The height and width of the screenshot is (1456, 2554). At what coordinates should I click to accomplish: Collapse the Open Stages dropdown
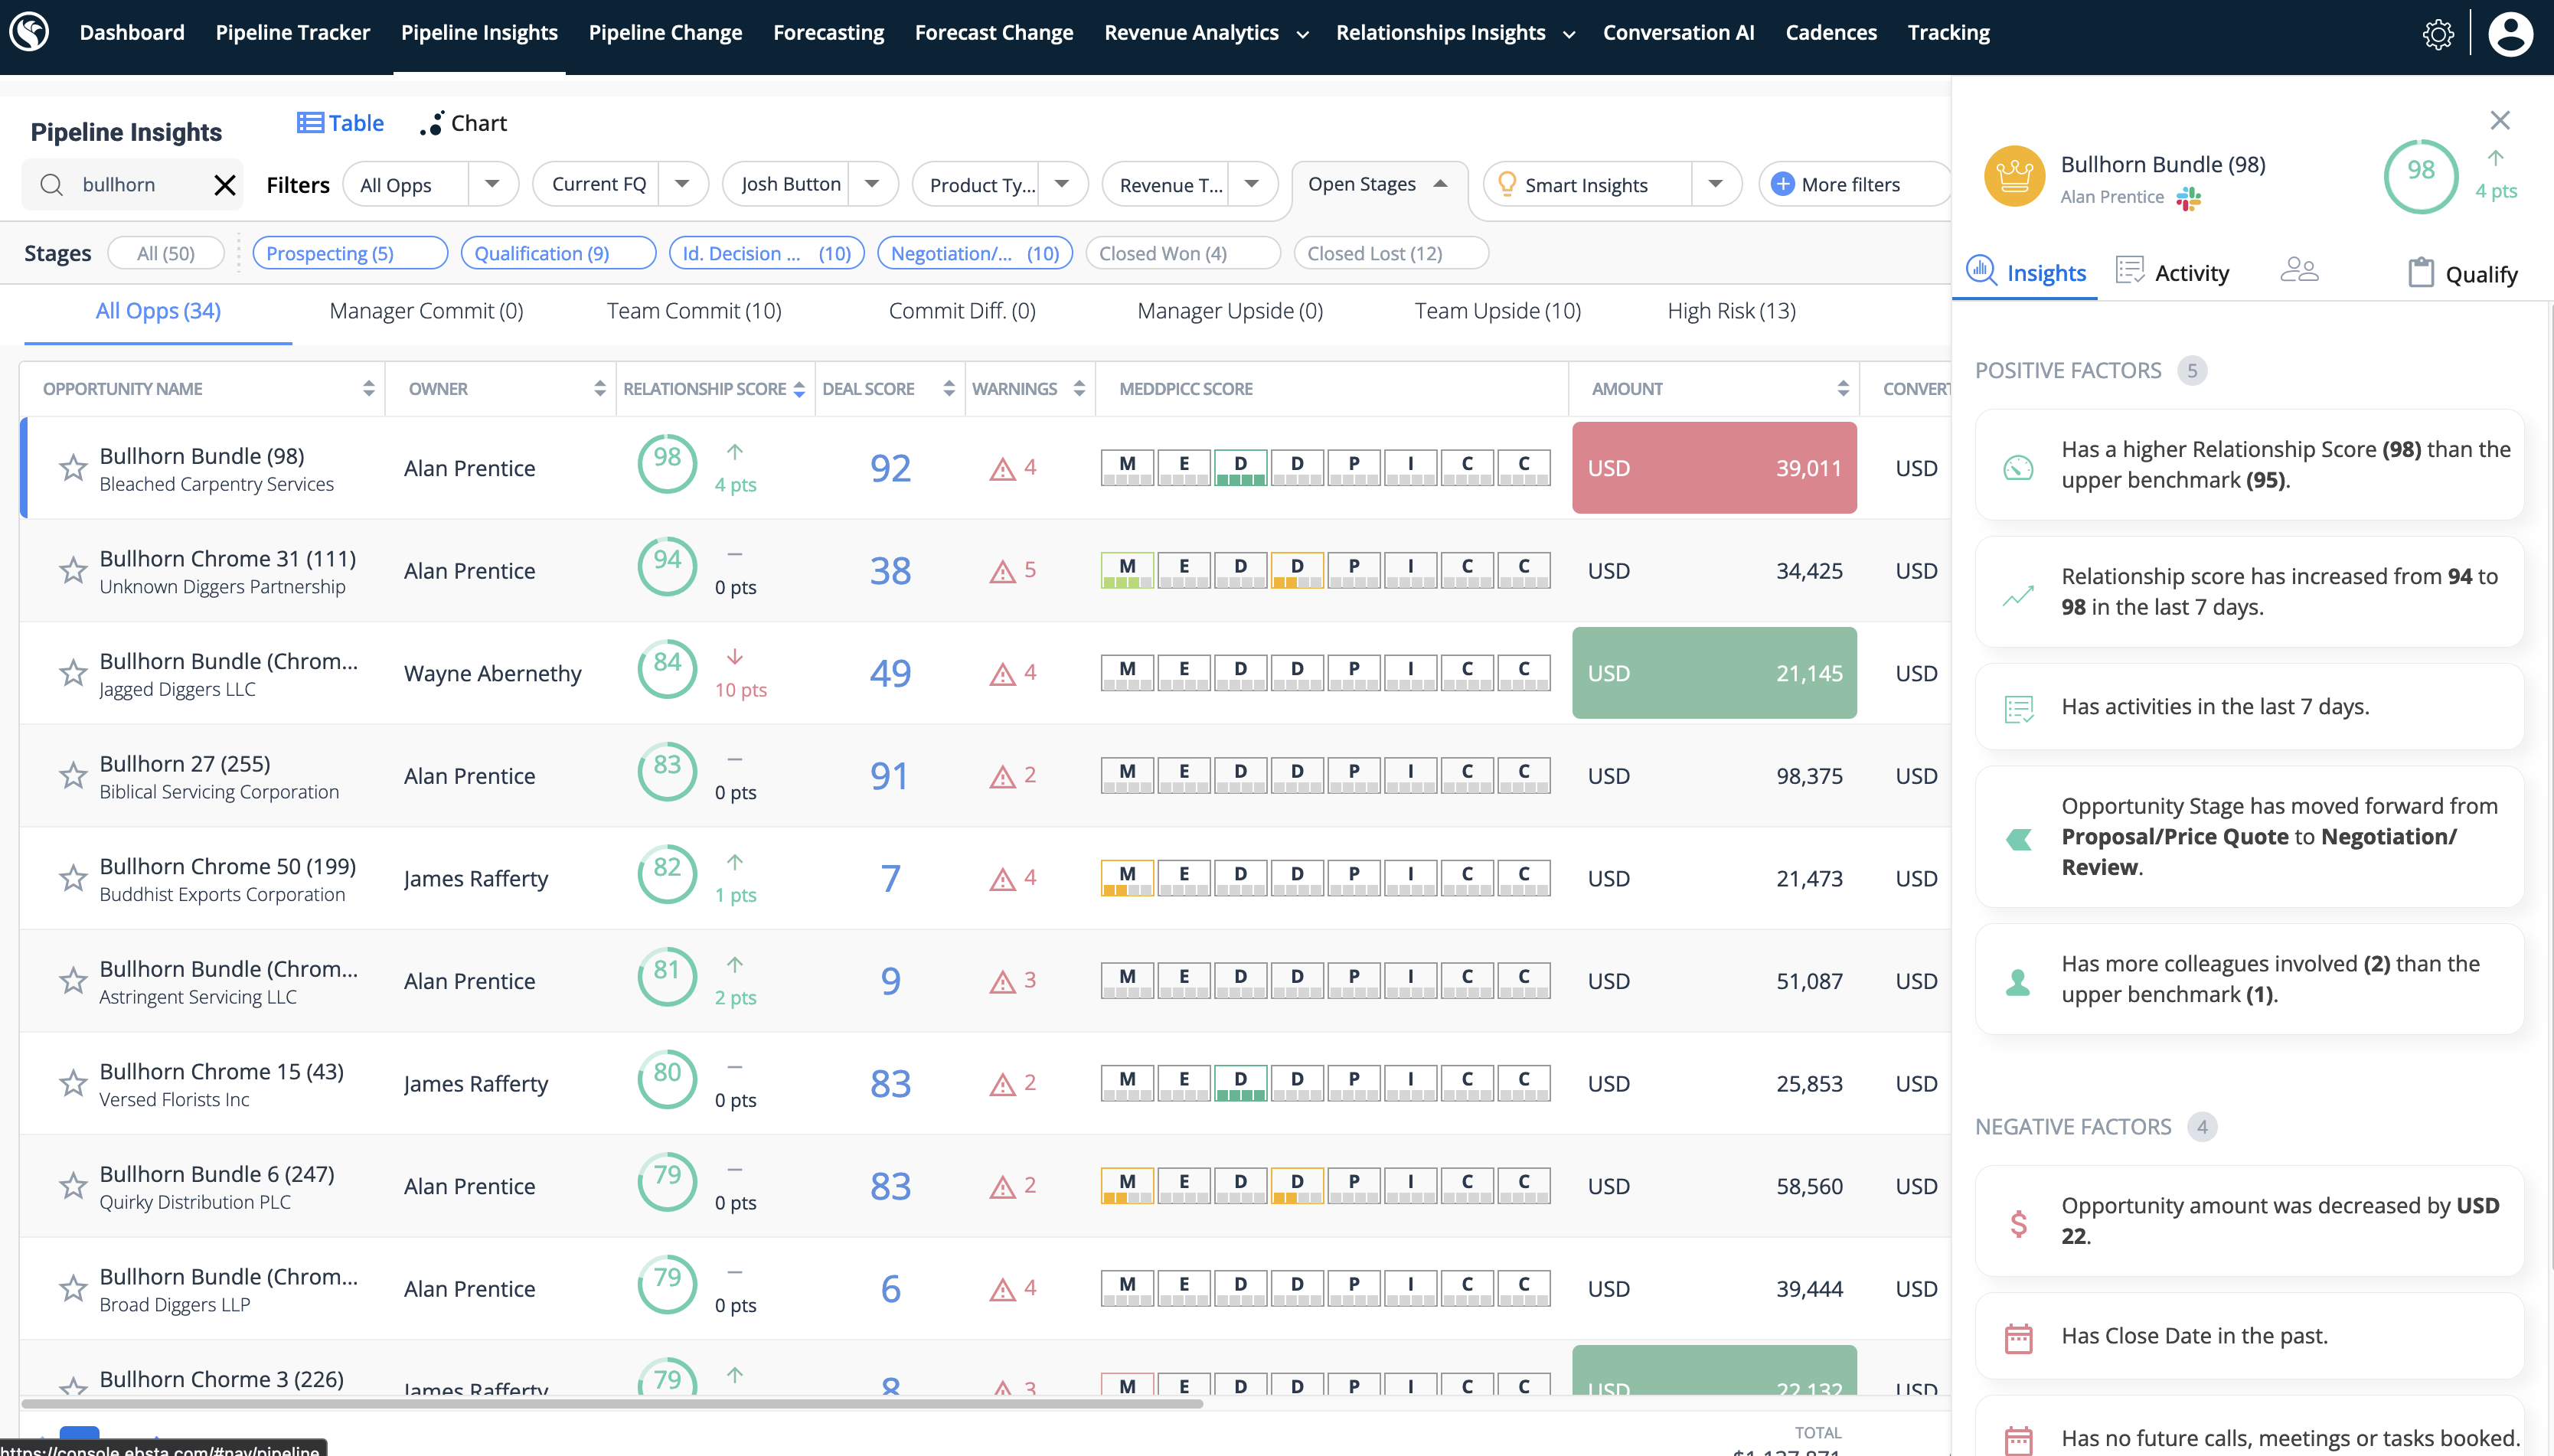click(1440, 184)
